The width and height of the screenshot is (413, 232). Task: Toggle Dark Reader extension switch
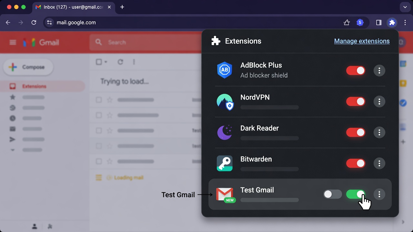click(x=356, y=132)
